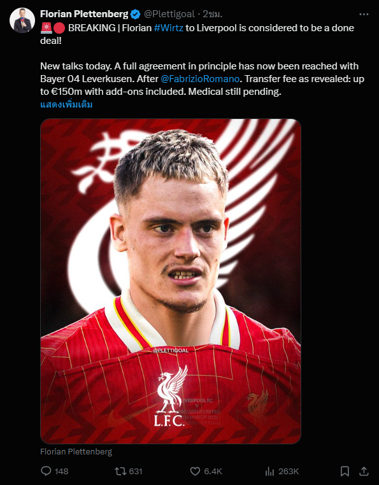Click the 631 reposts count
This screenshot has width=379, height=485.
pos(135,471)
